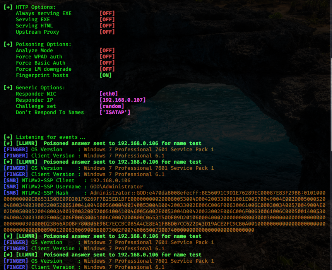Click hash line starting '0480034003900320052'
The width and height of the screenshot is (332, 270).
click(x=164, y=205)
